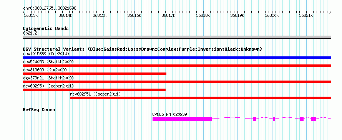Select the nsv524053 red loss bar
Screen dimensions: 342x140
pyautogui.click(x=177, y=66)
